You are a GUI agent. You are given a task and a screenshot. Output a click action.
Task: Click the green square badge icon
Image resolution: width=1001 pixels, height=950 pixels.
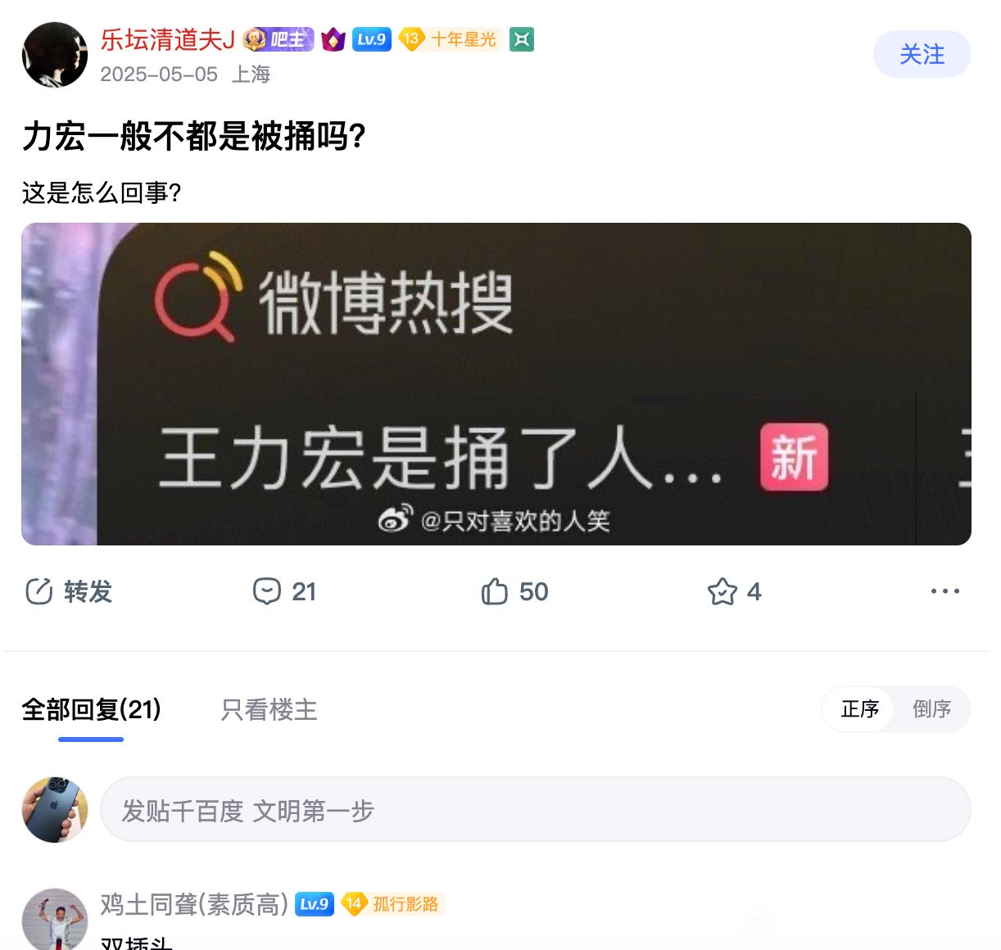[x=522, y=39]
